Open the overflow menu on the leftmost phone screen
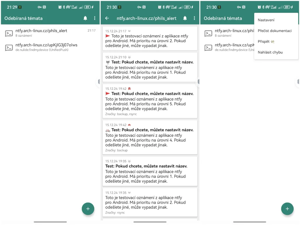 click(95, 18)
